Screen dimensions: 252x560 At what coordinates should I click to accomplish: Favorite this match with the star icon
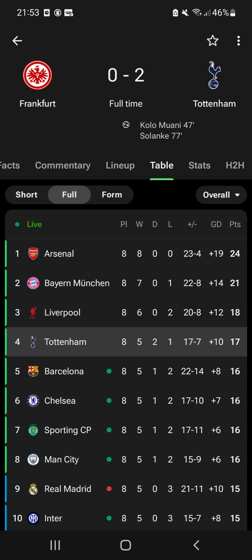click(213, 41)
